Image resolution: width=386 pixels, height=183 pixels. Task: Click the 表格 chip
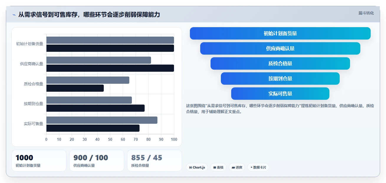point(218,167)
